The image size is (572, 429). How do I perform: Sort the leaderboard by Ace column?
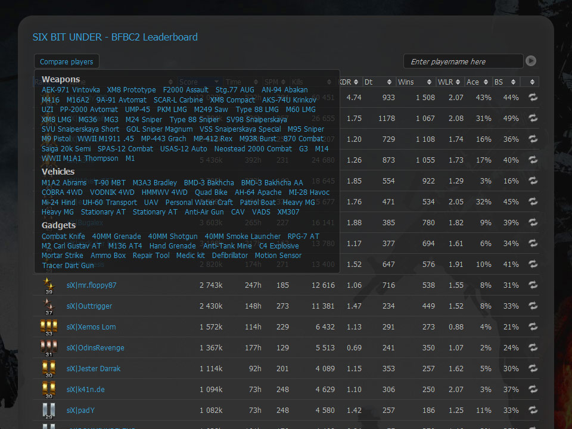coord(478,82)
